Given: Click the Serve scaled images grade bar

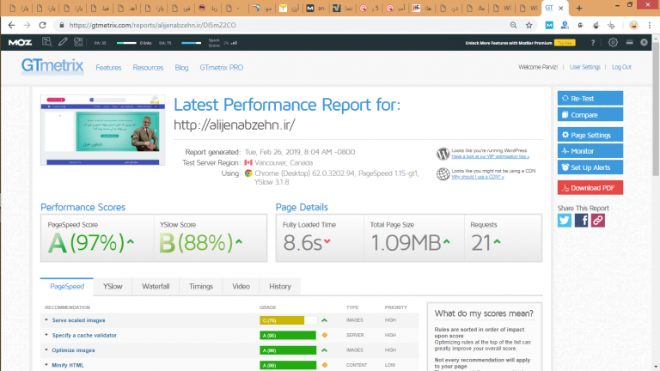Looking at the screenshot, I should (x=289, y=320).
